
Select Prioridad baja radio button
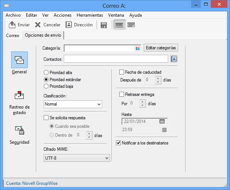[x=46, y=86]
